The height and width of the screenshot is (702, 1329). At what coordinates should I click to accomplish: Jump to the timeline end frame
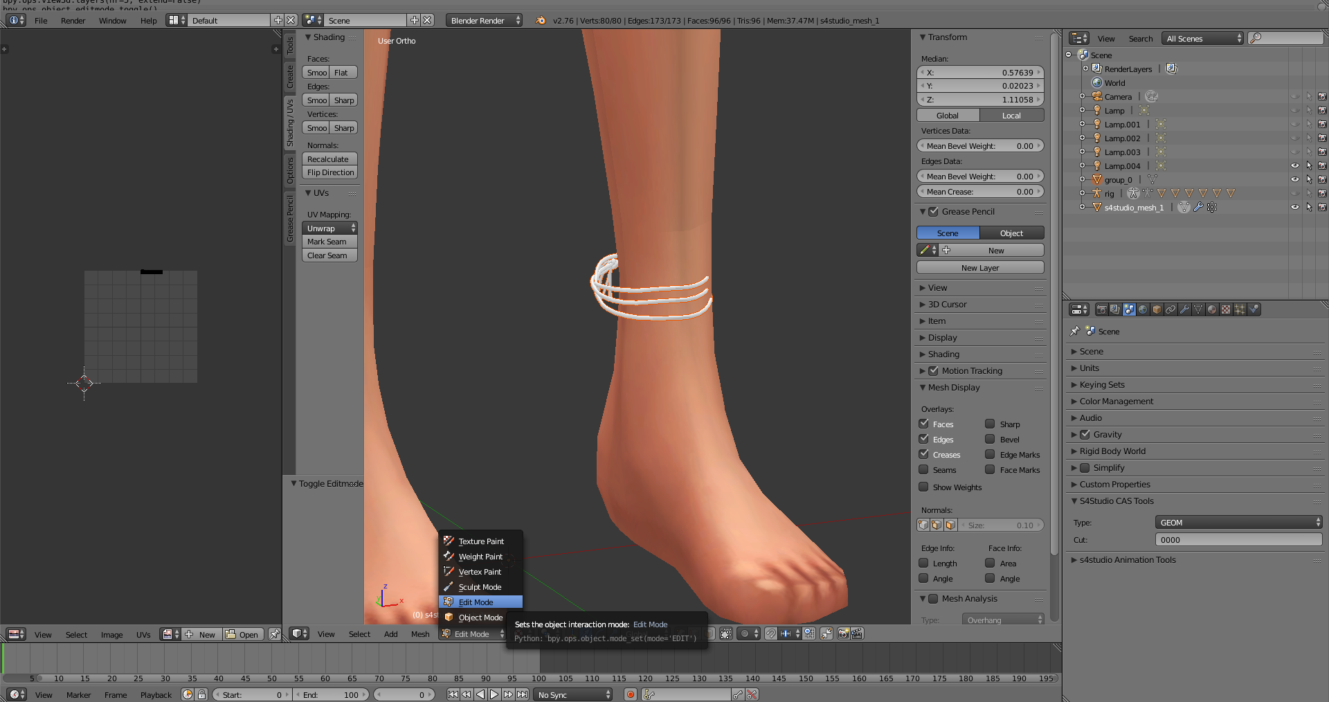tap(523, 694)
